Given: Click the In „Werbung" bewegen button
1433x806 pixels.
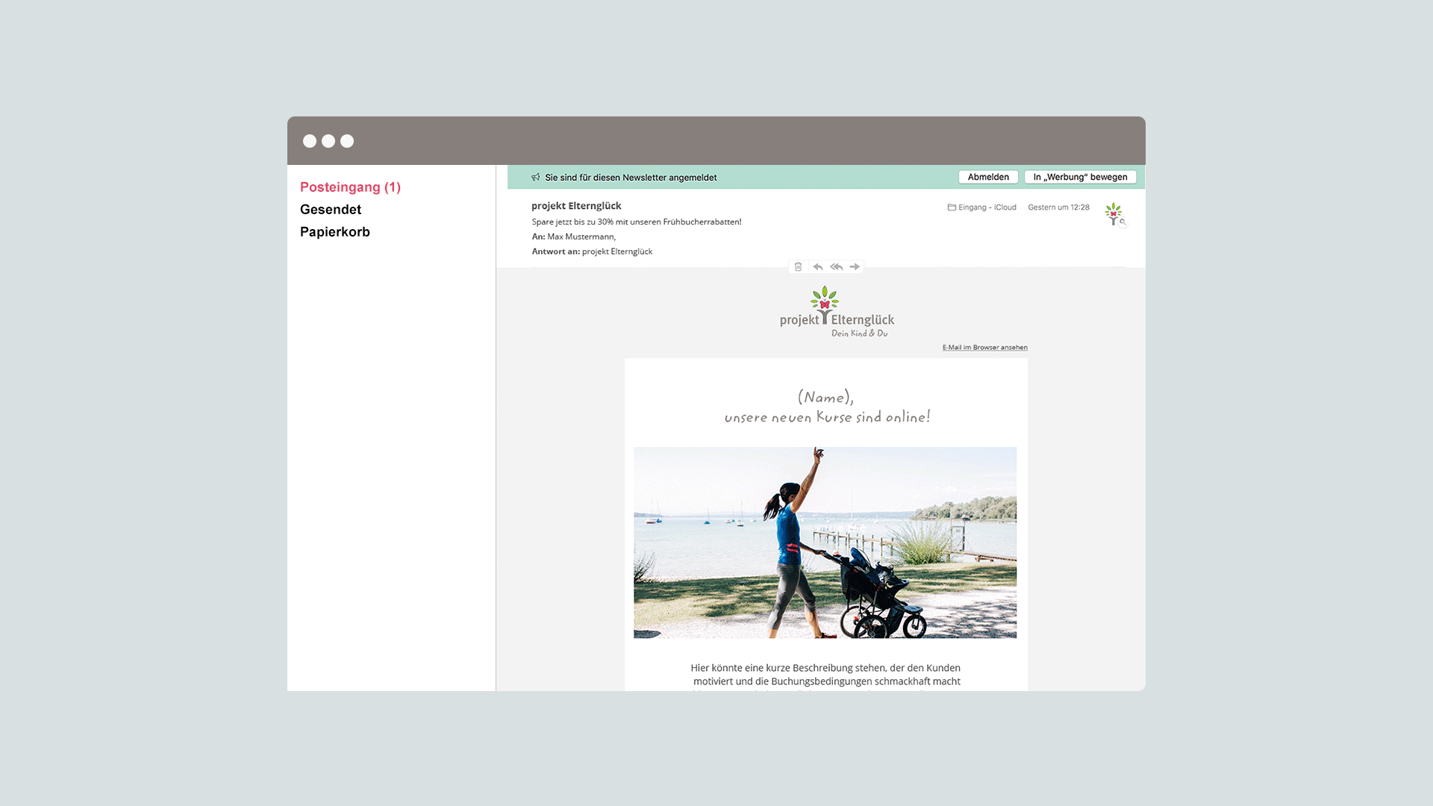Looking at the screenshot, I should point(1080,177).
